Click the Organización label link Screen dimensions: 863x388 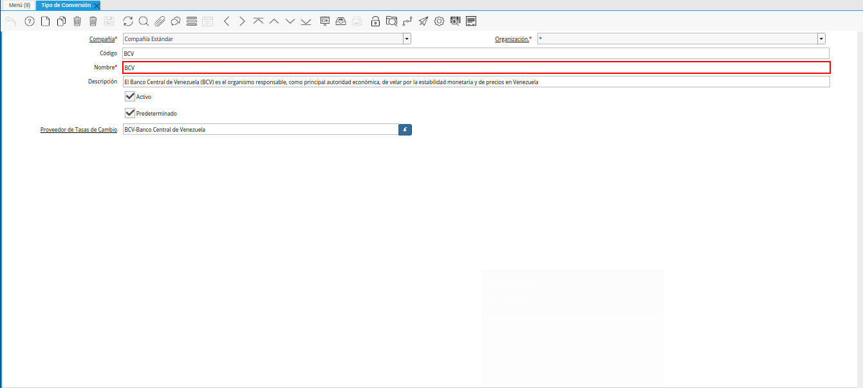[x=512, y=39]
